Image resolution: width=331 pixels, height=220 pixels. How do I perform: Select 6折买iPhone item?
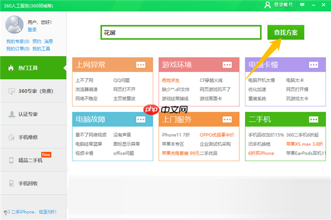click(261, 153)
